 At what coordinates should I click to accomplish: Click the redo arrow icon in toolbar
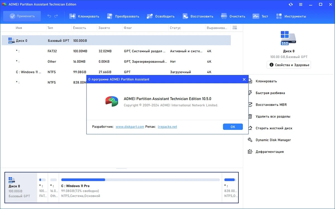click(56, 16)
